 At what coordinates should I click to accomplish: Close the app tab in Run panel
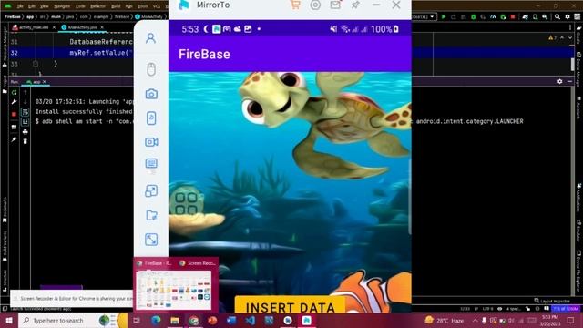[45, 82]
